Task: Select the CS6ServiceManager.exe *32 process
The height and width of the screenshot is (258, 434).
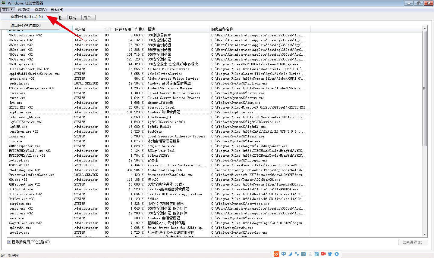Action: 159,88
